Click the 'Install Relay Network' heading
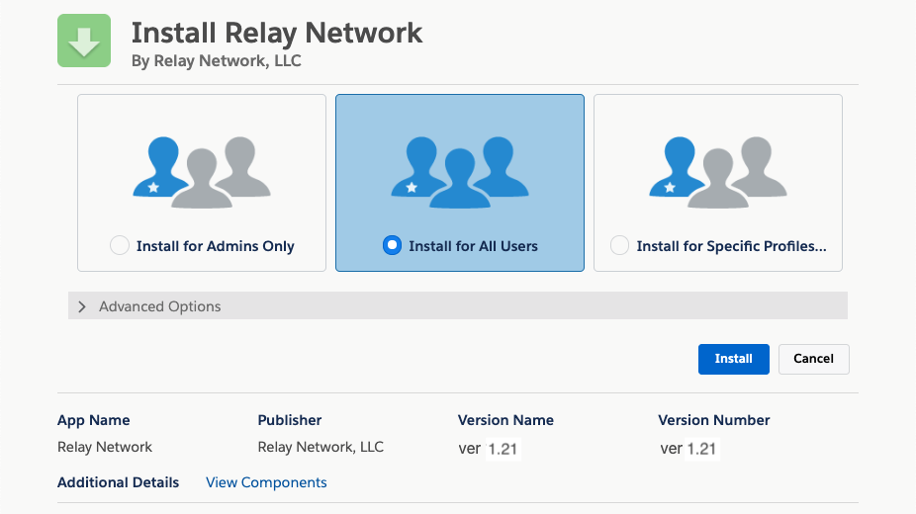The width and height of the screenshot is (916, 514). 276,33
